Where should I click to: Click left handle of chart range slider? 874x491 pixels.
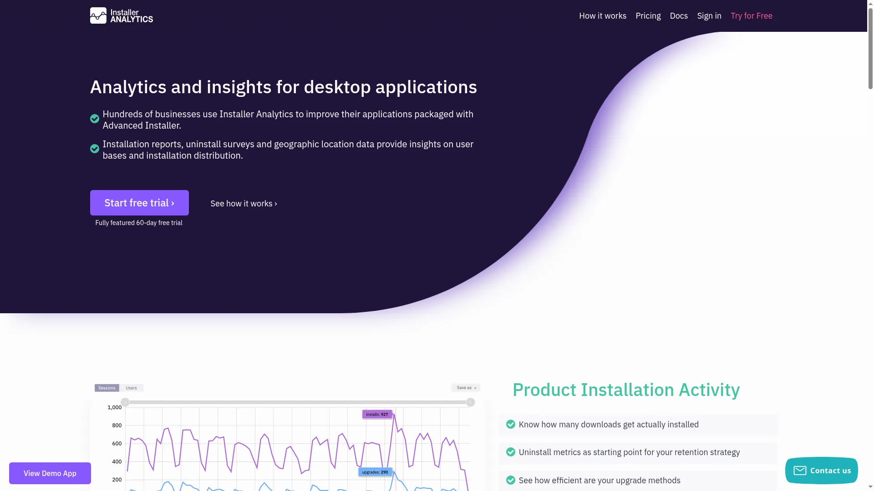pos(125,402)
